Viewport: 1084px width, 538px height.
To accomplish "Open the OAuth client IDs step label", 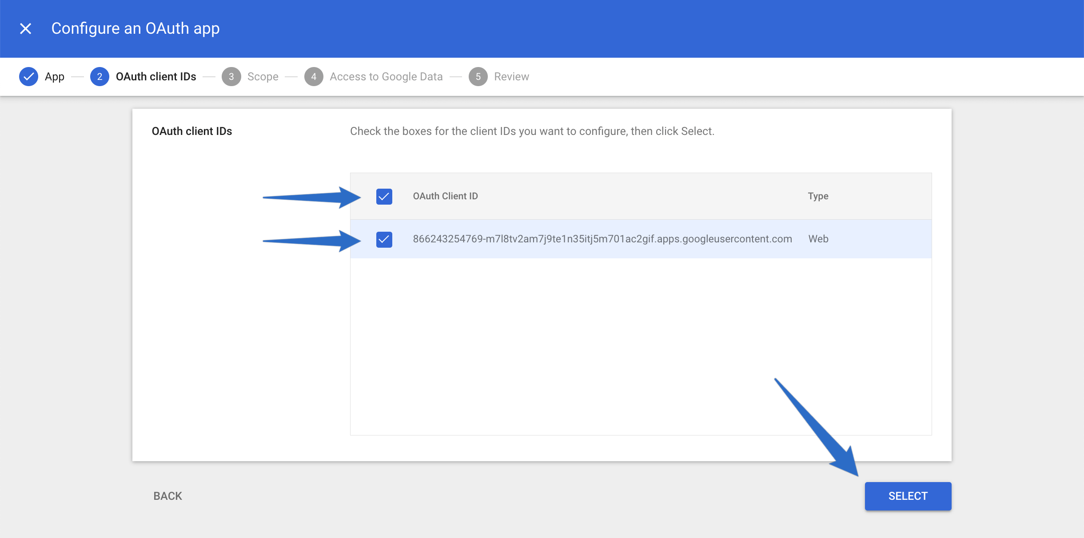I will click(156, 77).
